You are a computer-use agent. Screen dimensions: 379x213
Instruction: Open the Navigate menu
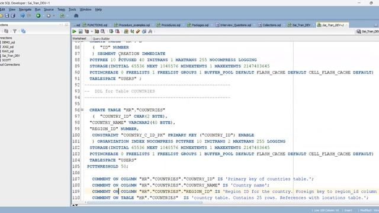coord(25,9)
